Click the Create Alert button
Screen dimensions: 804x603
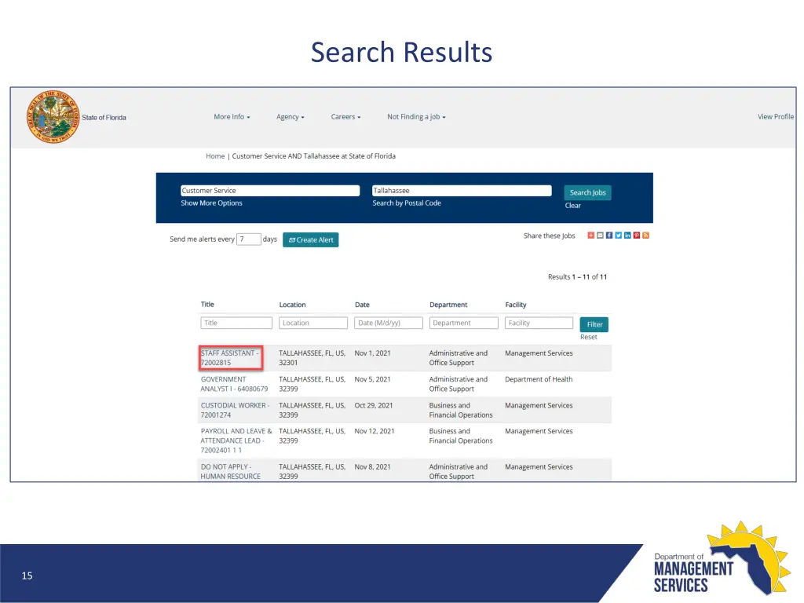click(311, 239)
